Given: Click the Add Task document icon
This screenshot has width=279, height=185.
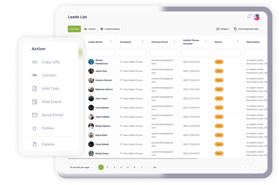Looking at the screenshot, I should [x=35, y=89].
